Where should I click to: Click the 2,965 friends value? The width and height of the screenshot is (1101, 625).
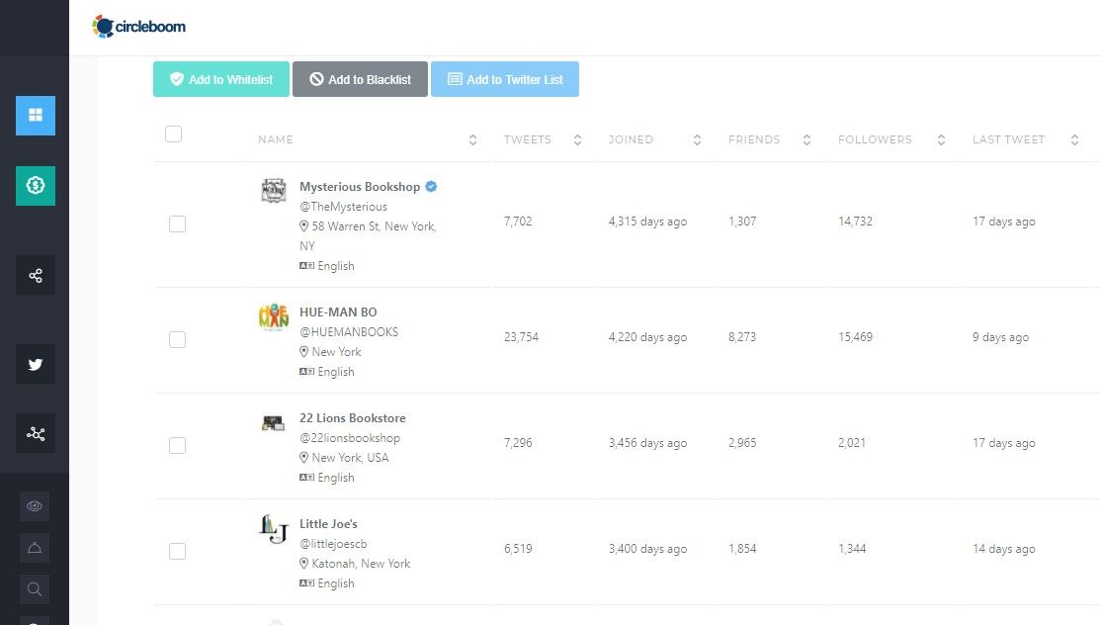click(742, 443)
